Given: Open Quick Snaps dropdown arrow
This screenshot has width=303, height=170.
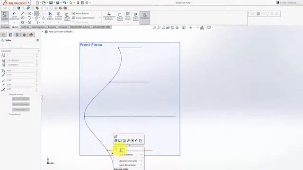Looking at the screenshot, I should pos(128,23).
